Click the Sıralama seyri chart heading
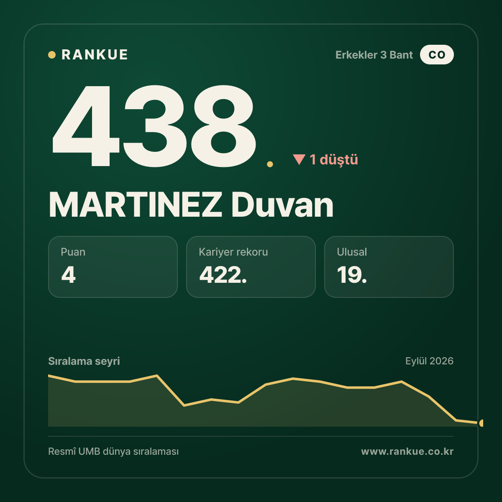This screenshot has width=502, height=502. (84, 361)
